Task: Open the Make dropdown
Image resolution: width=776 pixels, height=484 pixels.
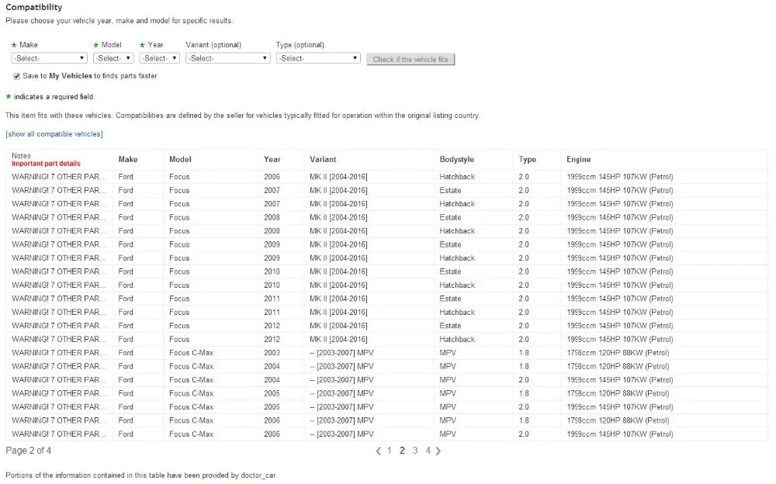Action: 49,58
